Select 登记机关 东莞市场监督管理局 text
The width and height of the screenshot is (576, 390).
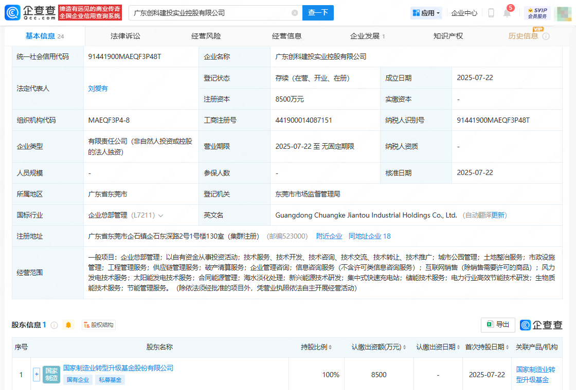click(x=308, y=194)
